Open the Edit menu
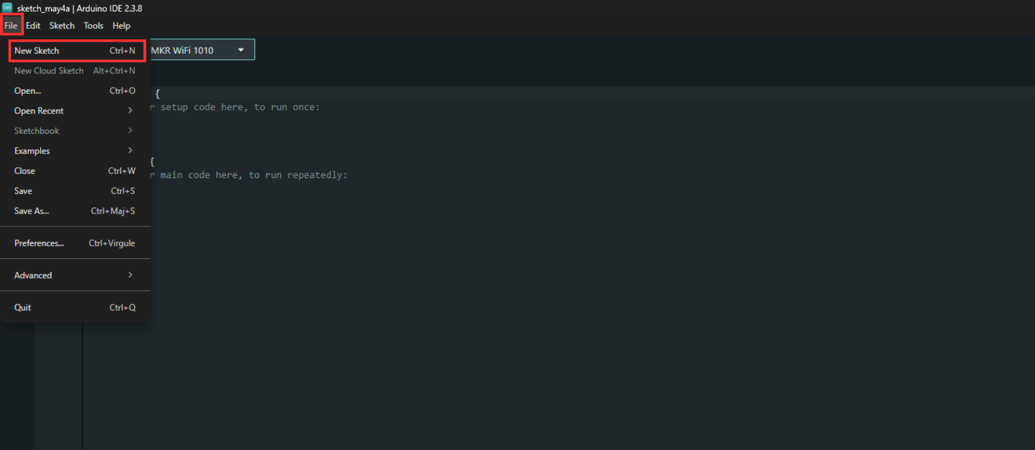The width and height of the screenshot is (1035, 450). click(33, 26)
